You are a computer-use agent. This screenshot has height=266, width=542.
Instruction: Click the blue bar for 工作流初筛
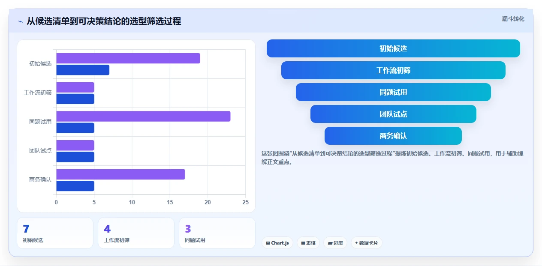[x=75, y=99]
